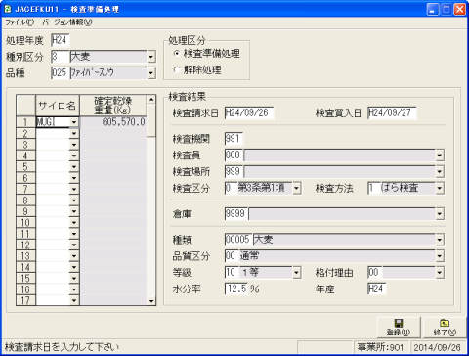The height and width of the screenshot is (356, 469).
Task: Click the 検査機関 field showing 991
Action: [234, 139]
